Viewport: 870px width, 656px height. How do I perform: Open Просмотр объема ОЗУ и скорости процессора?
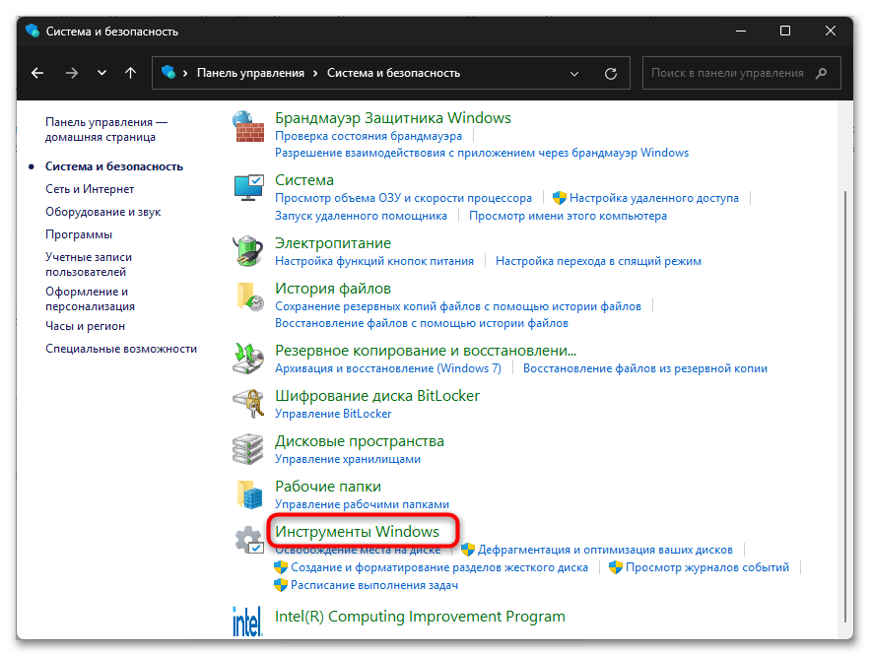pos(403,198)
